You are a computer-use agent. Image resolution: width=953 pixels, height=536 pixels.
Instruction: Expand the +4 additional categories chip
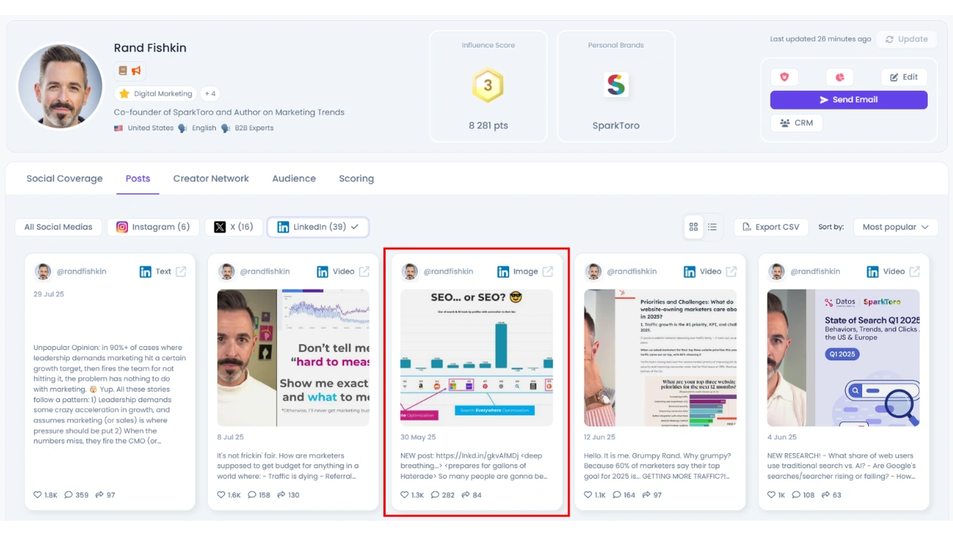click(210, 94)
